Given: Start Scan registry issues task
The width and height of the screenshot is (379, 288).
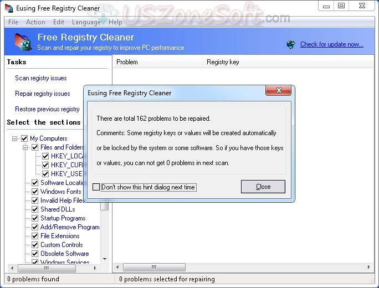Looking at the screenshot, I should (41, 78).
